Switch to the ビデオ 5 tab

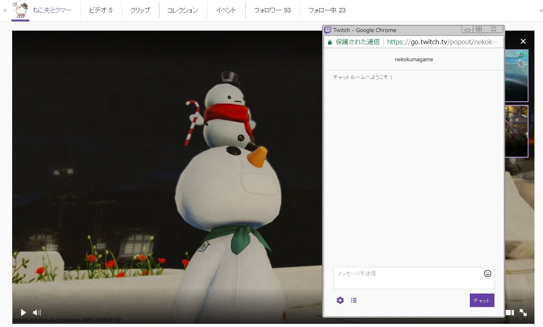pyautogui.click(x=101, y=10)
